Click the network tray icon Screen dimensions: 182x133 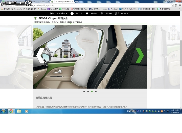click(x=168, y=111)
